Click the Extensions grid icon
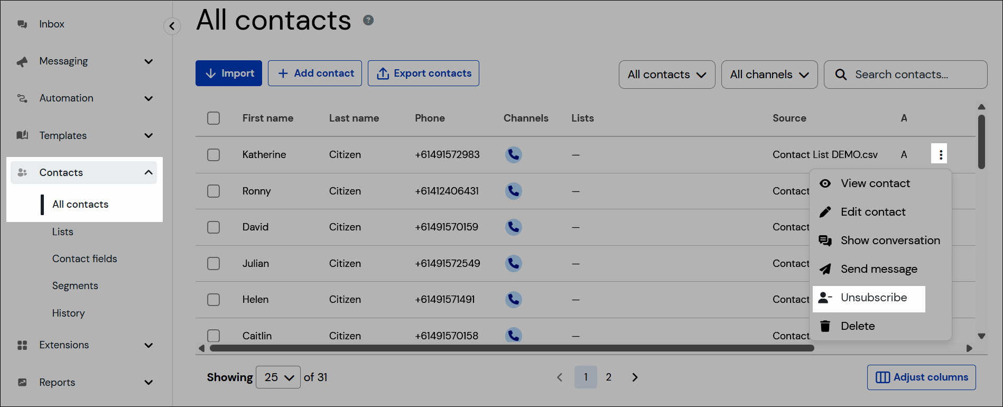The height and width of the screenshot is (407, 1003). (x=22, y=345)
